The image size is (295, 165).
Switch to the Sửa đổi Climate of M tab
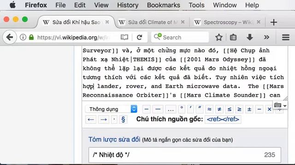pos(152,22)
